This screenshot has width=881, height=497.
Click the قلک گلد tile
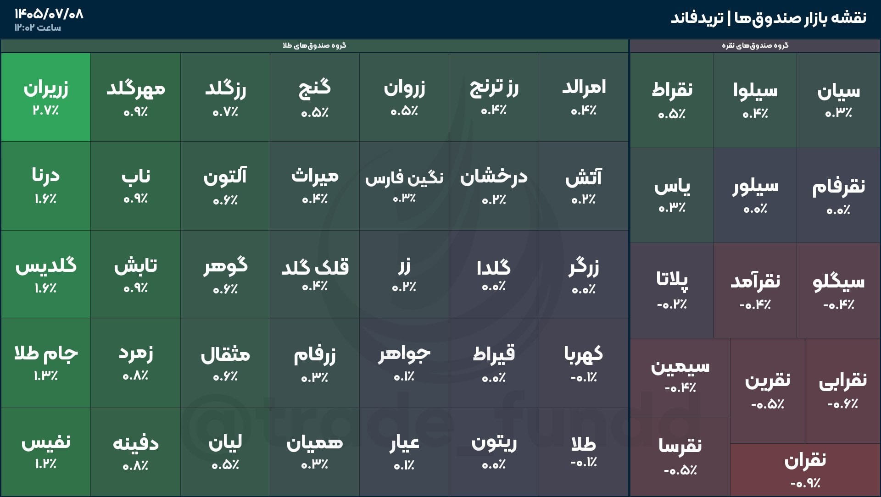[315, 275]
